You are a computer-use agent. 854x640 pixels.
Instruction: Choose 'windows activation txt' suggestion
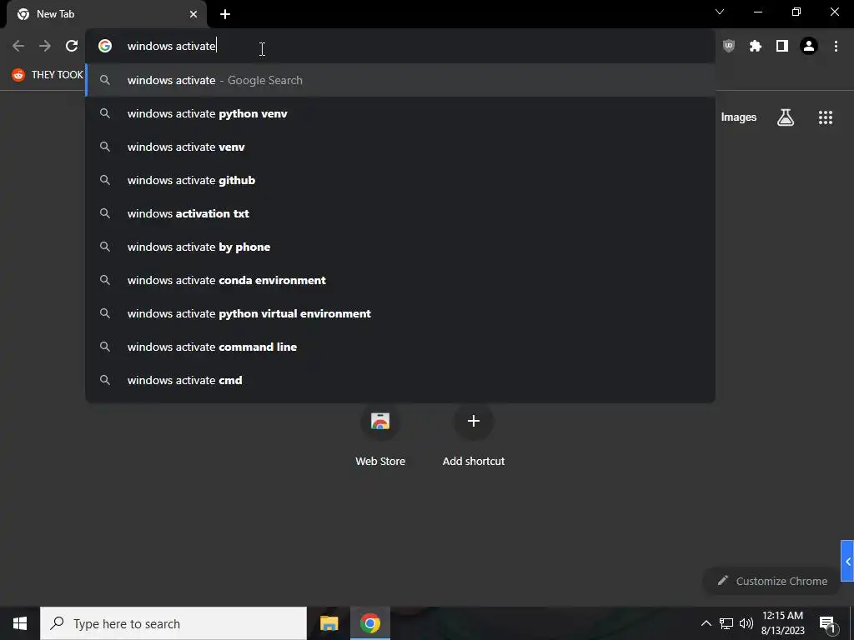pyautogui.click(x=400, y=213)
